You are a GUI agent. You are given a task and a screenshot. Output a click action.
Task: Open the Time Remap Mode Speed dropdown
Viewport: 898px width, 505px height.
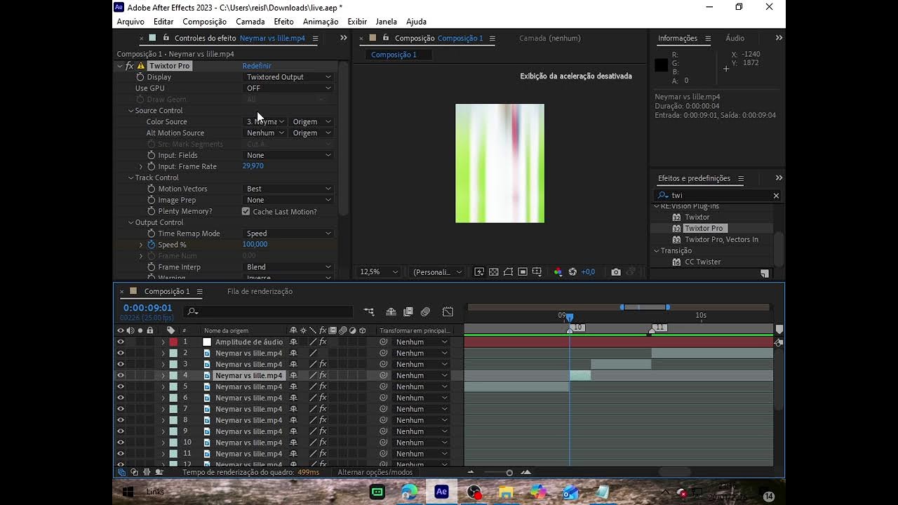click(x=288, y=234)
